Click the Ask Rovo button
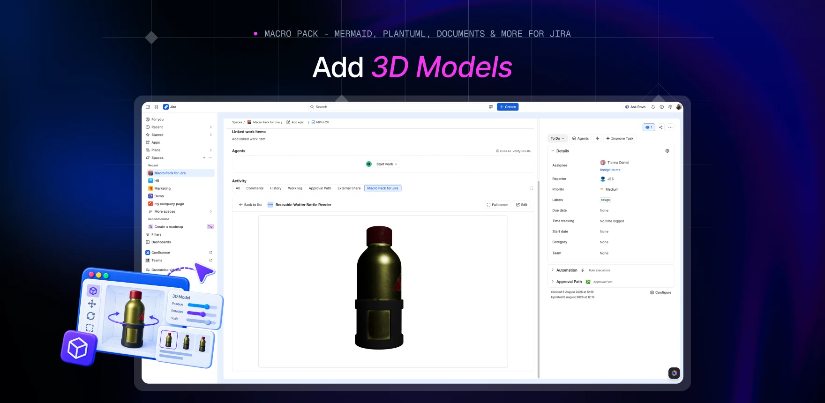 [x=635, y=107]
